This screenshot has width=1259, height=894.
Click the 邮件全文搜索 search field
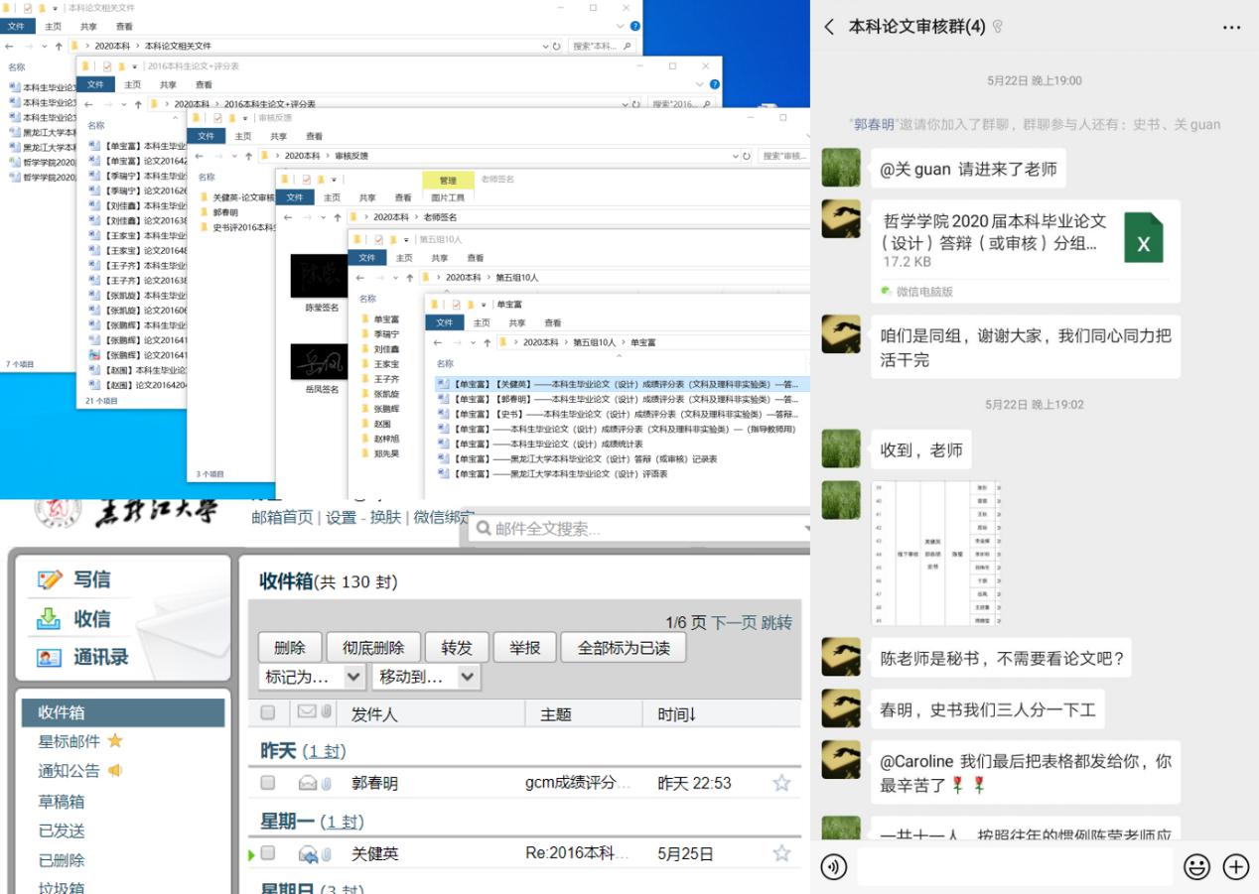coord(635,529)
